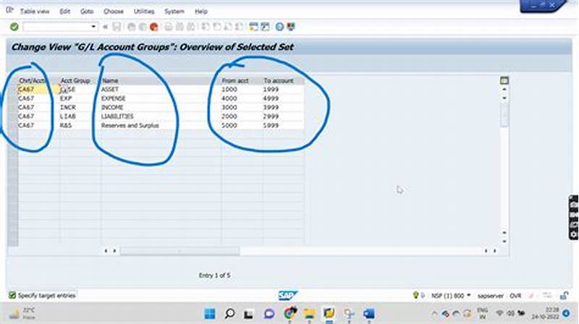The width and height of the screenshot is (579, 324).
Task: Select the row marker for the R&S row
Action: point(13,125)
